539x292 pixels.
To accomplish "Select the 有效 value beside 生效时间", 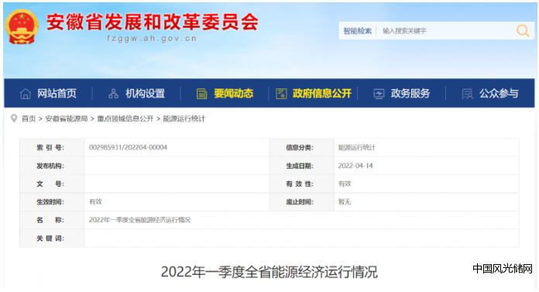I will [x=95, y=202].
